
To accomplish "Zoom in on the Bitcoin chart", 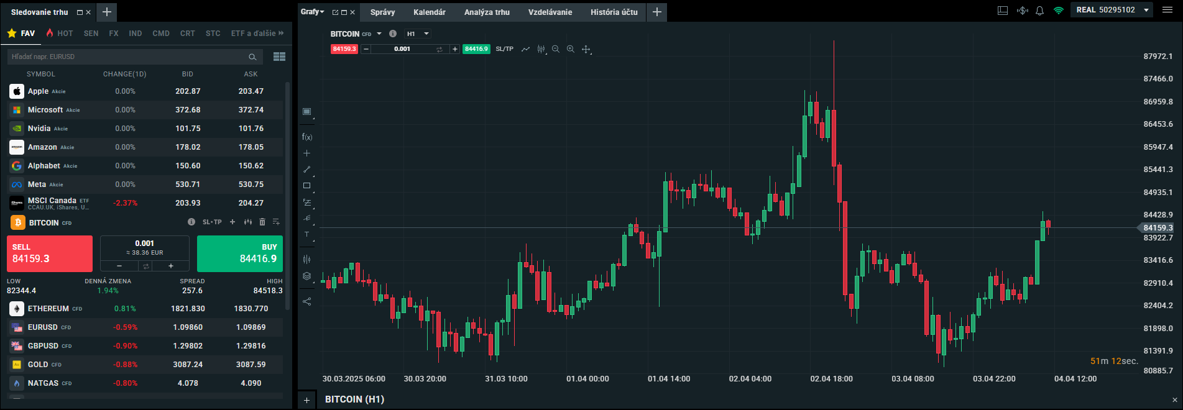I will click(x=570, y=49).
